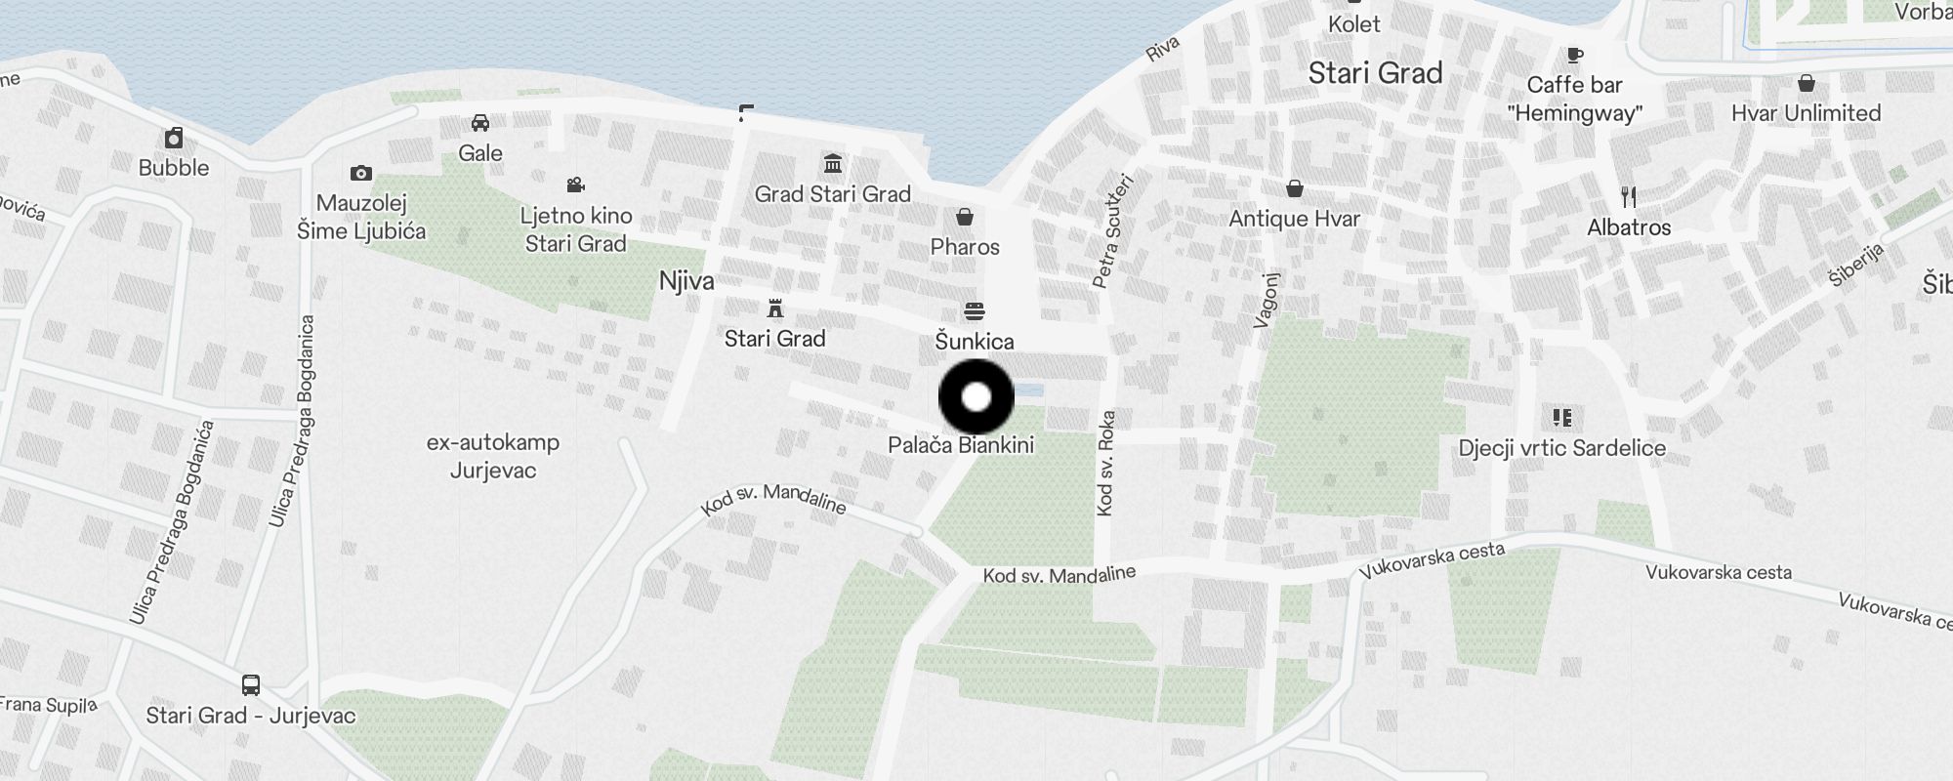The width and height of the screenshot is (1953, 781).
Task: Select the Njiva neighborhood label
Action: click(x=686, y=281)
